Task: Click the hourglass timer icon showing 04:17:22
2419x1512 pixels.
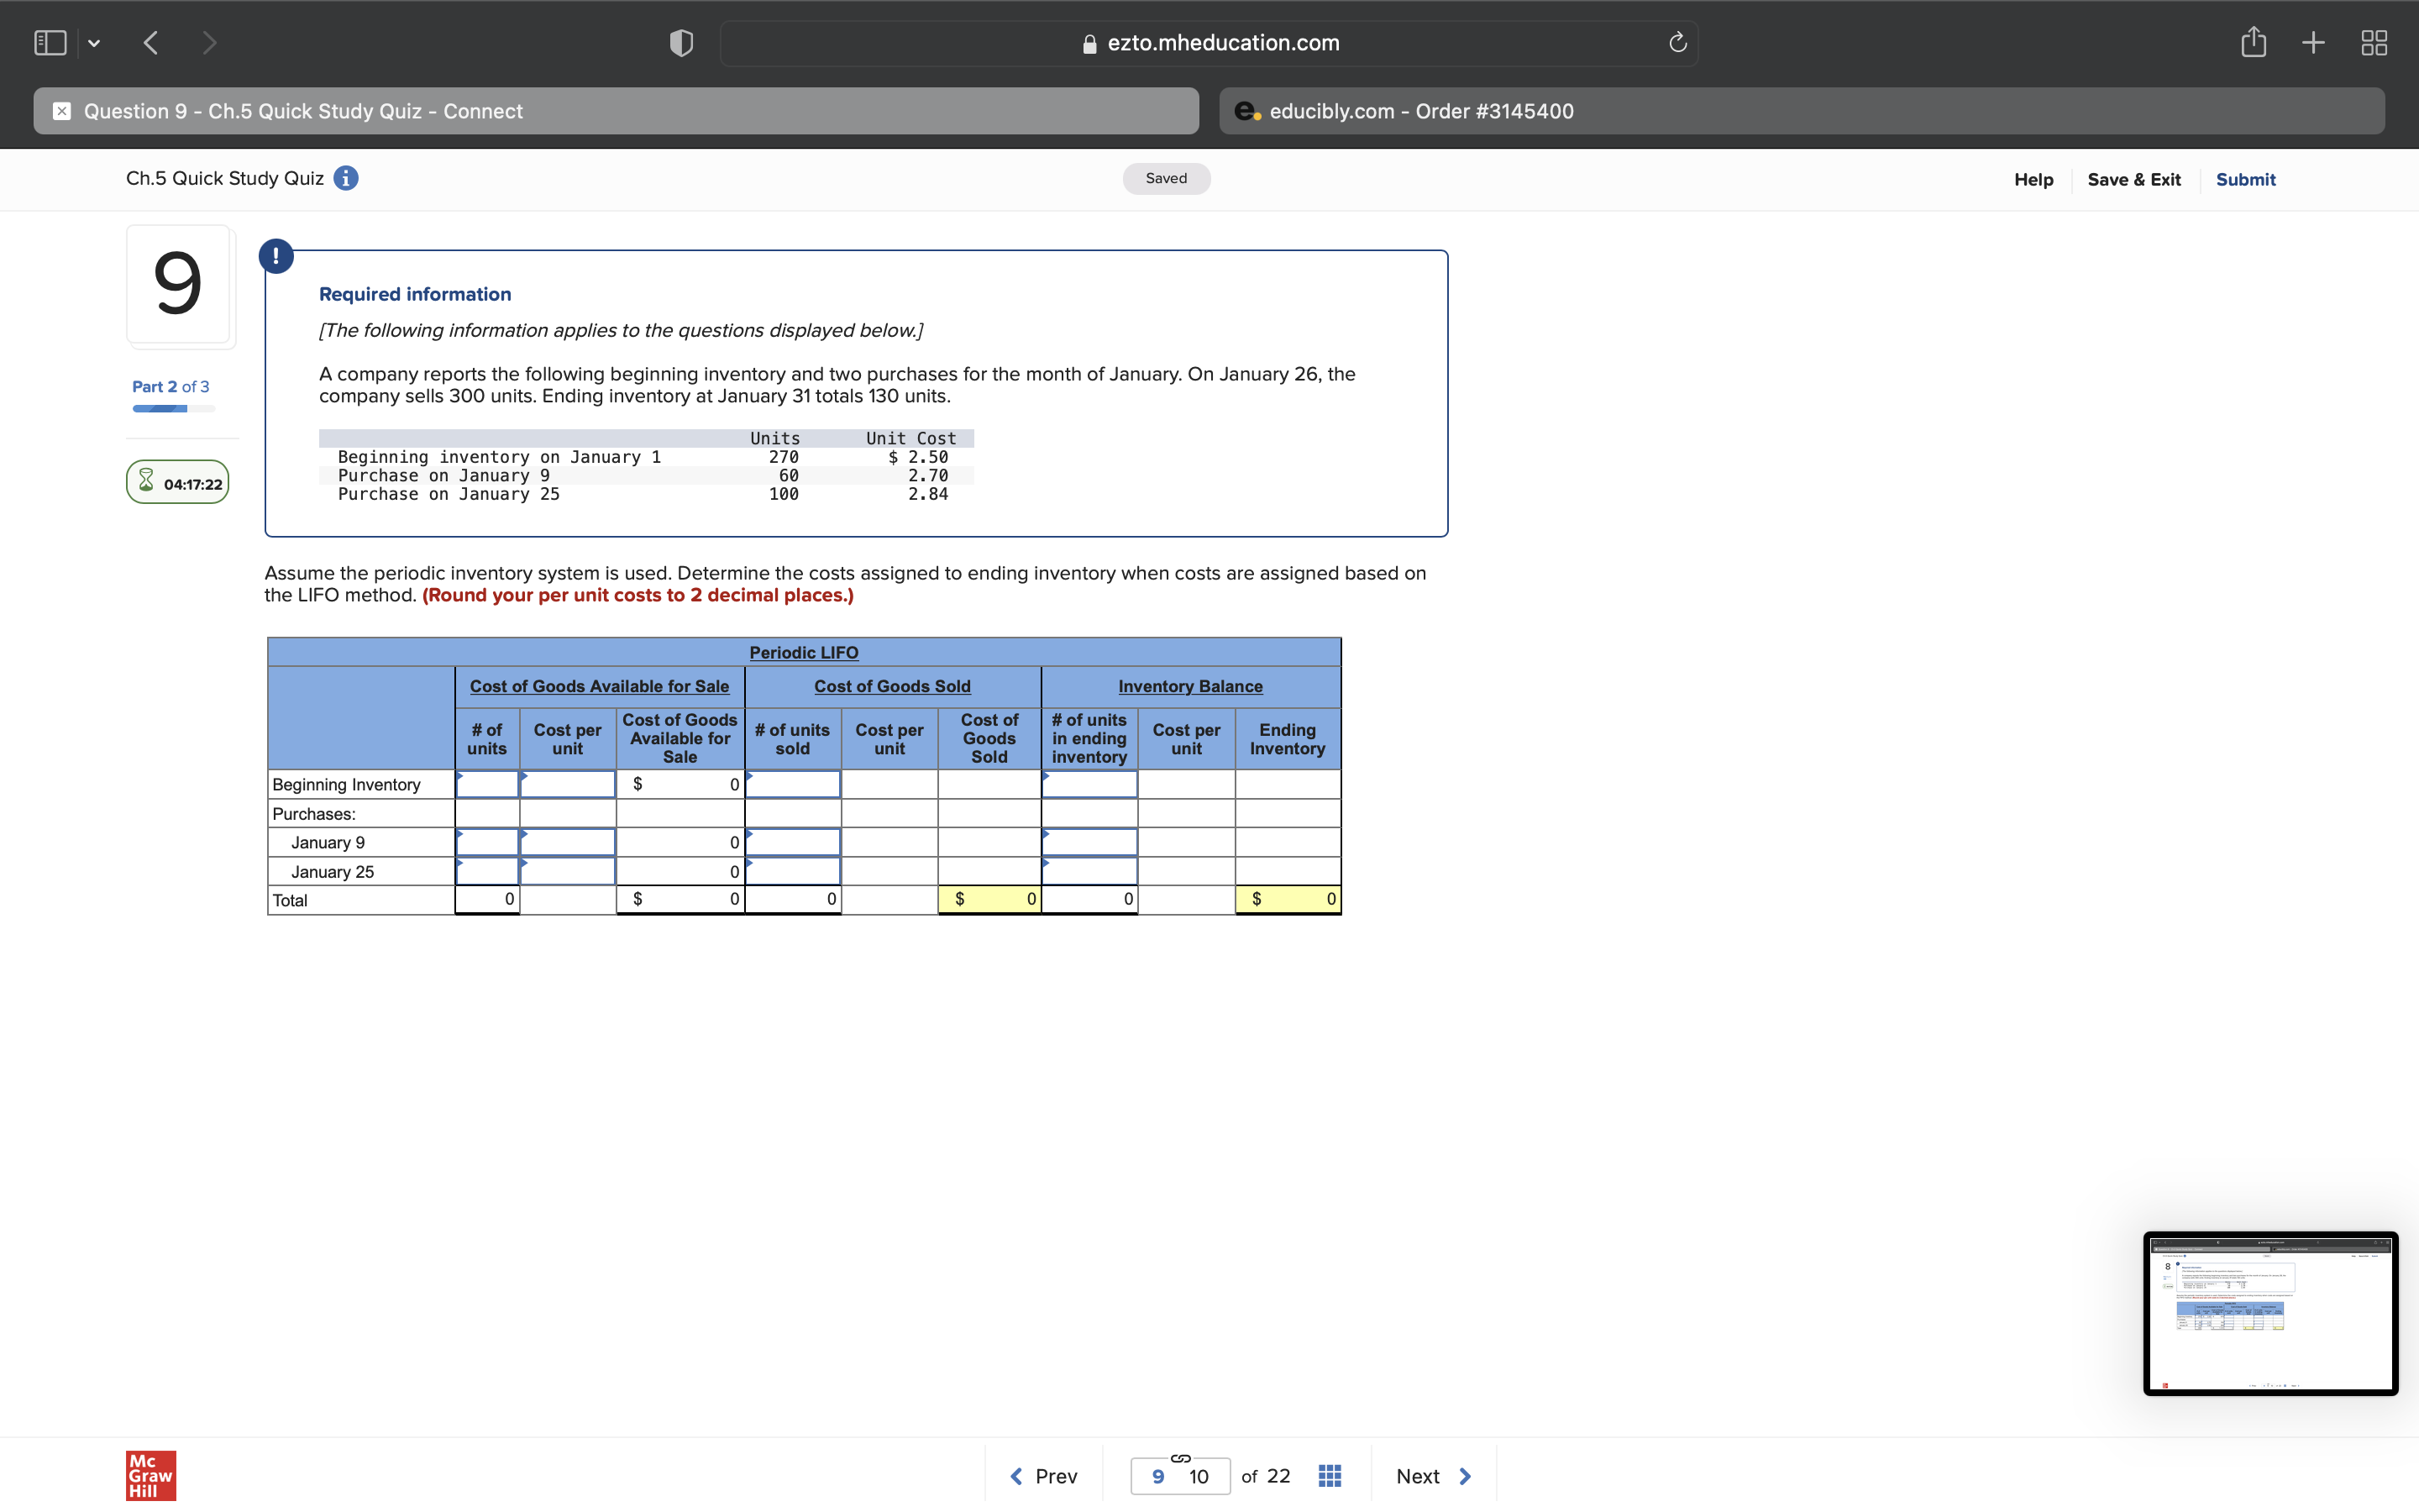Action: point(146,482)
